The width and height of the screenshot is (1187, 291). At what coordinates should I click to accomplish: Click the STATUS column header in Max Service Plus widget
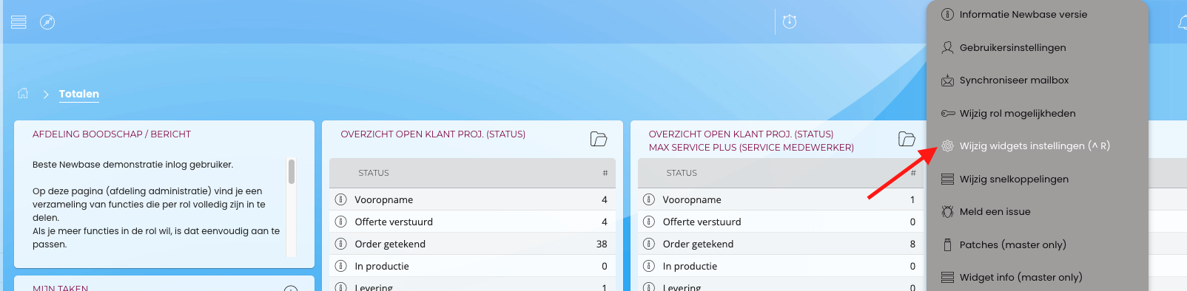point(682,173)
